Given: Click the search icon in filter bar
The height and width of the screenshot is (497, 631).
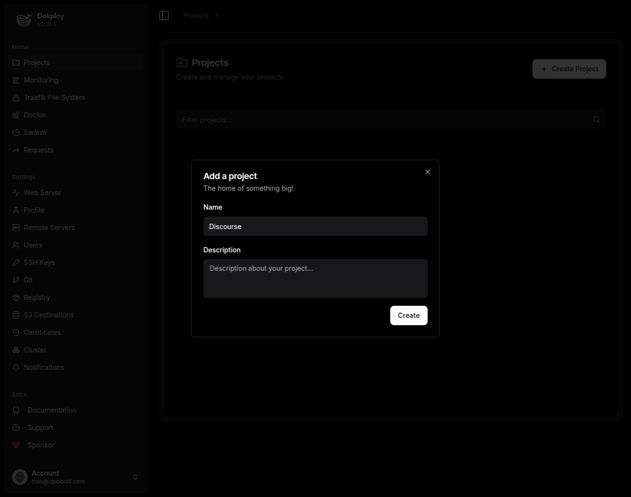Looking at the screenshot, I should [596, 119].
